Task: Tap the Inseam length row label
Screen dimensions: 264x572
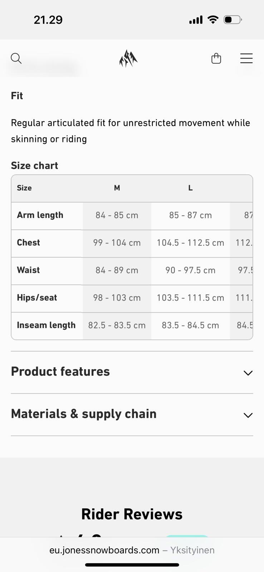Action: coord(46,325)
